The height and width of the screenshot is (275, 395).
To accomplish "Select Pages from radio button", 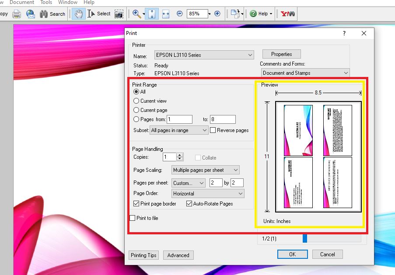I will [136, 119].
